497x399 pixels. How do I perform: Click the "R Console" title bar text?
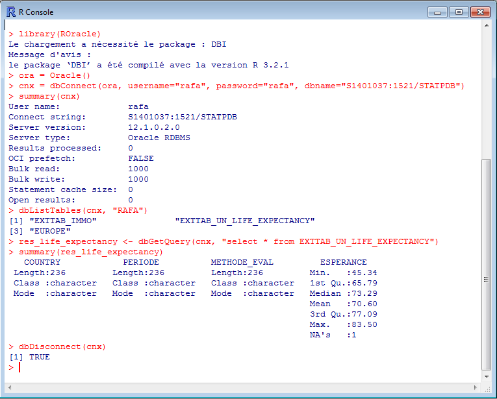click(37, 12)
